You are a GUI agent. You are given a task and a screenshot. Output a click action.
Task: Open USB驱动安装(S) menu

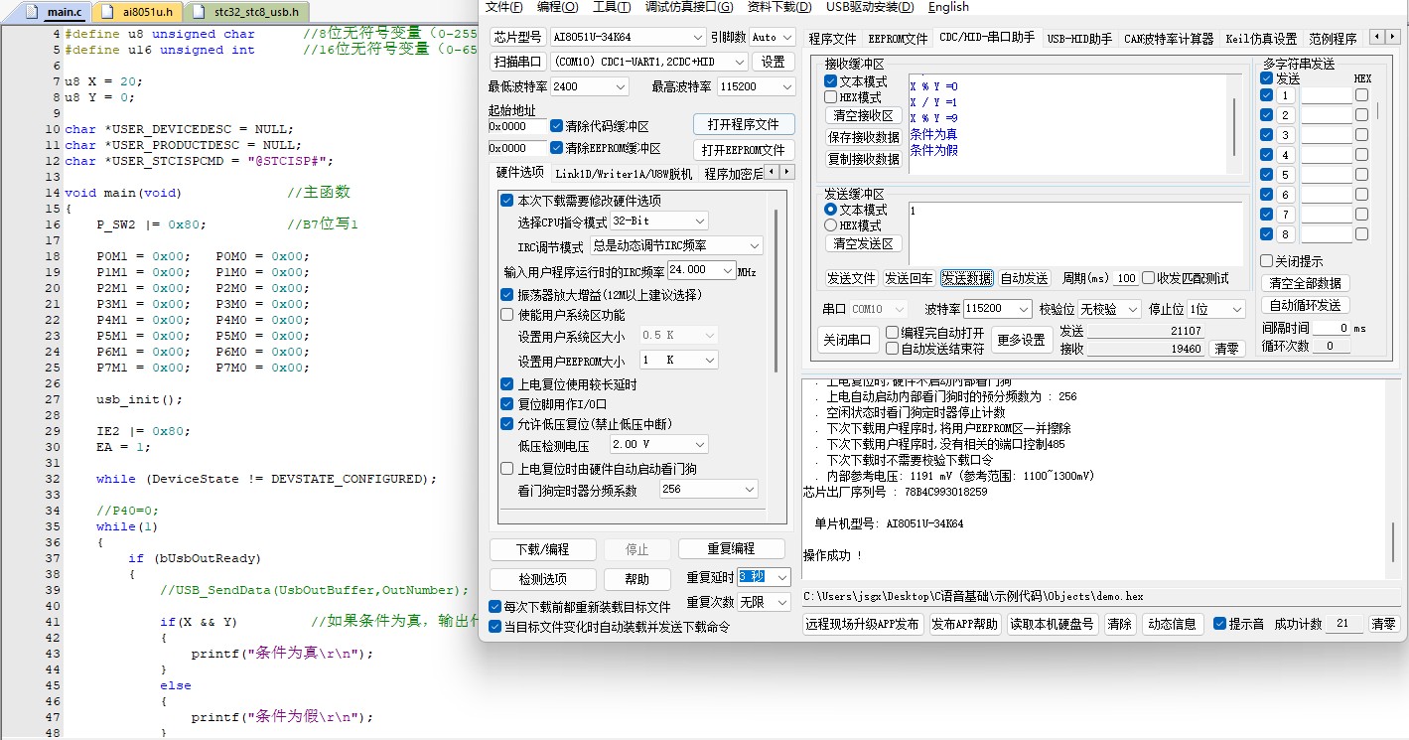click(x=869, y=7)
